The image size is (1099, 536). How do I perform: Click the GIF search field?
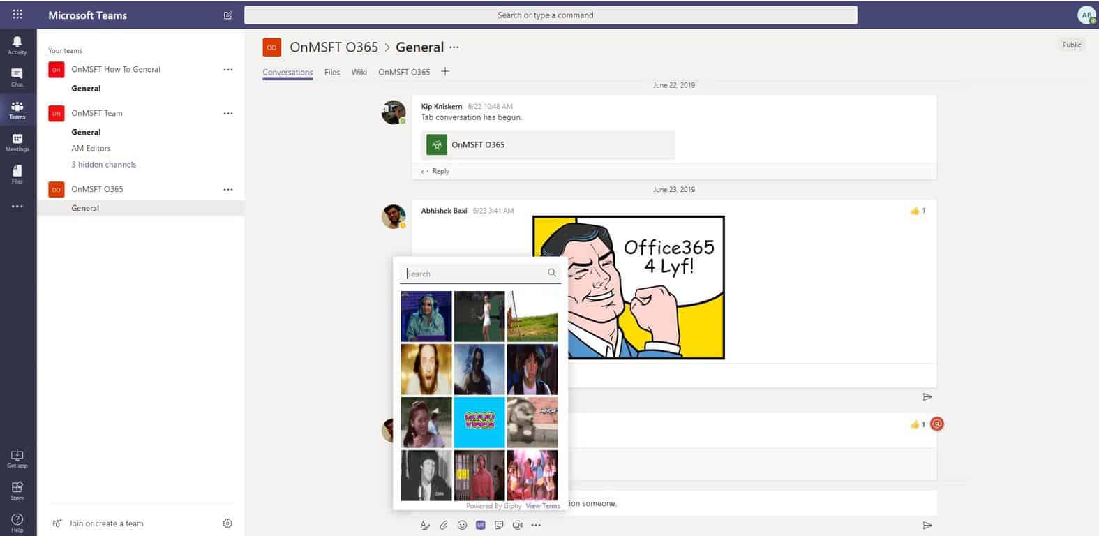coord(474,274)
